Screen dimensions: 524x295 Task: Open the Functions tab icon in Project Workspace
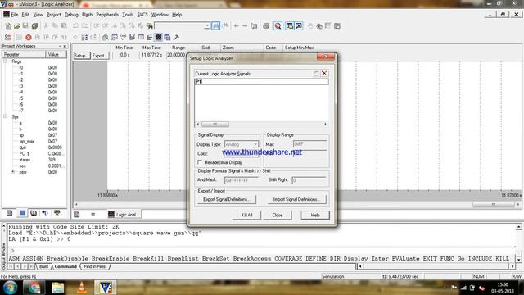pyautogui.click(x=45, y=213)
